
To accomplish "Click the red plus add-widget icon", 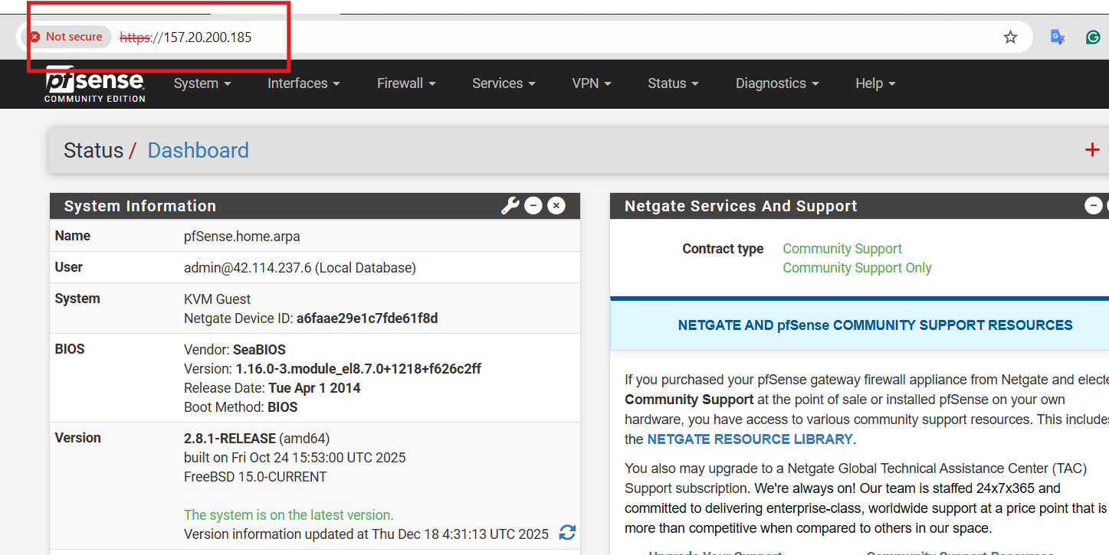I will coord(1092,150).
